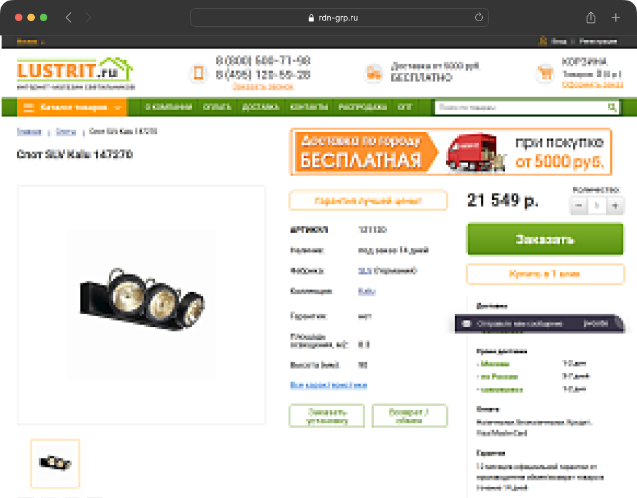Click Купить в 1 клик button

pos(545,274)
